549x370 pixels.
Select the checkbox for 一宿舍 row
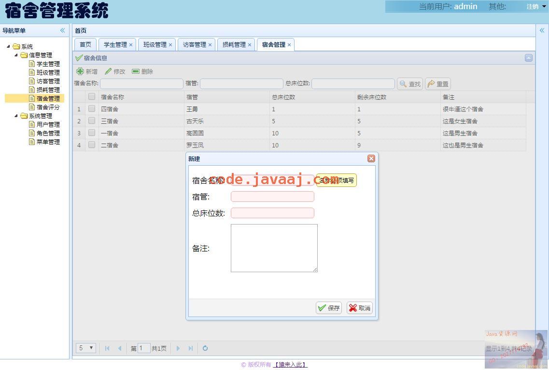91,133
